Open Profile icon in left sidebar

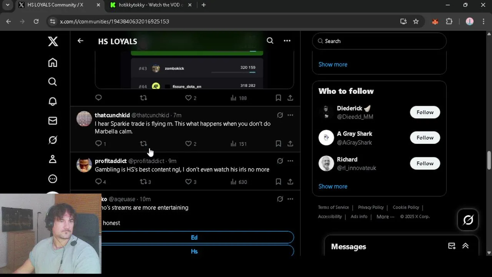pos(53,159)
